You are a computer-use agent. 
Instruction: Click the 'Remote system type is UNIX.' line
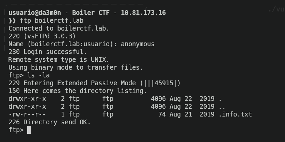pyautogui.click(x=59, y=59)
